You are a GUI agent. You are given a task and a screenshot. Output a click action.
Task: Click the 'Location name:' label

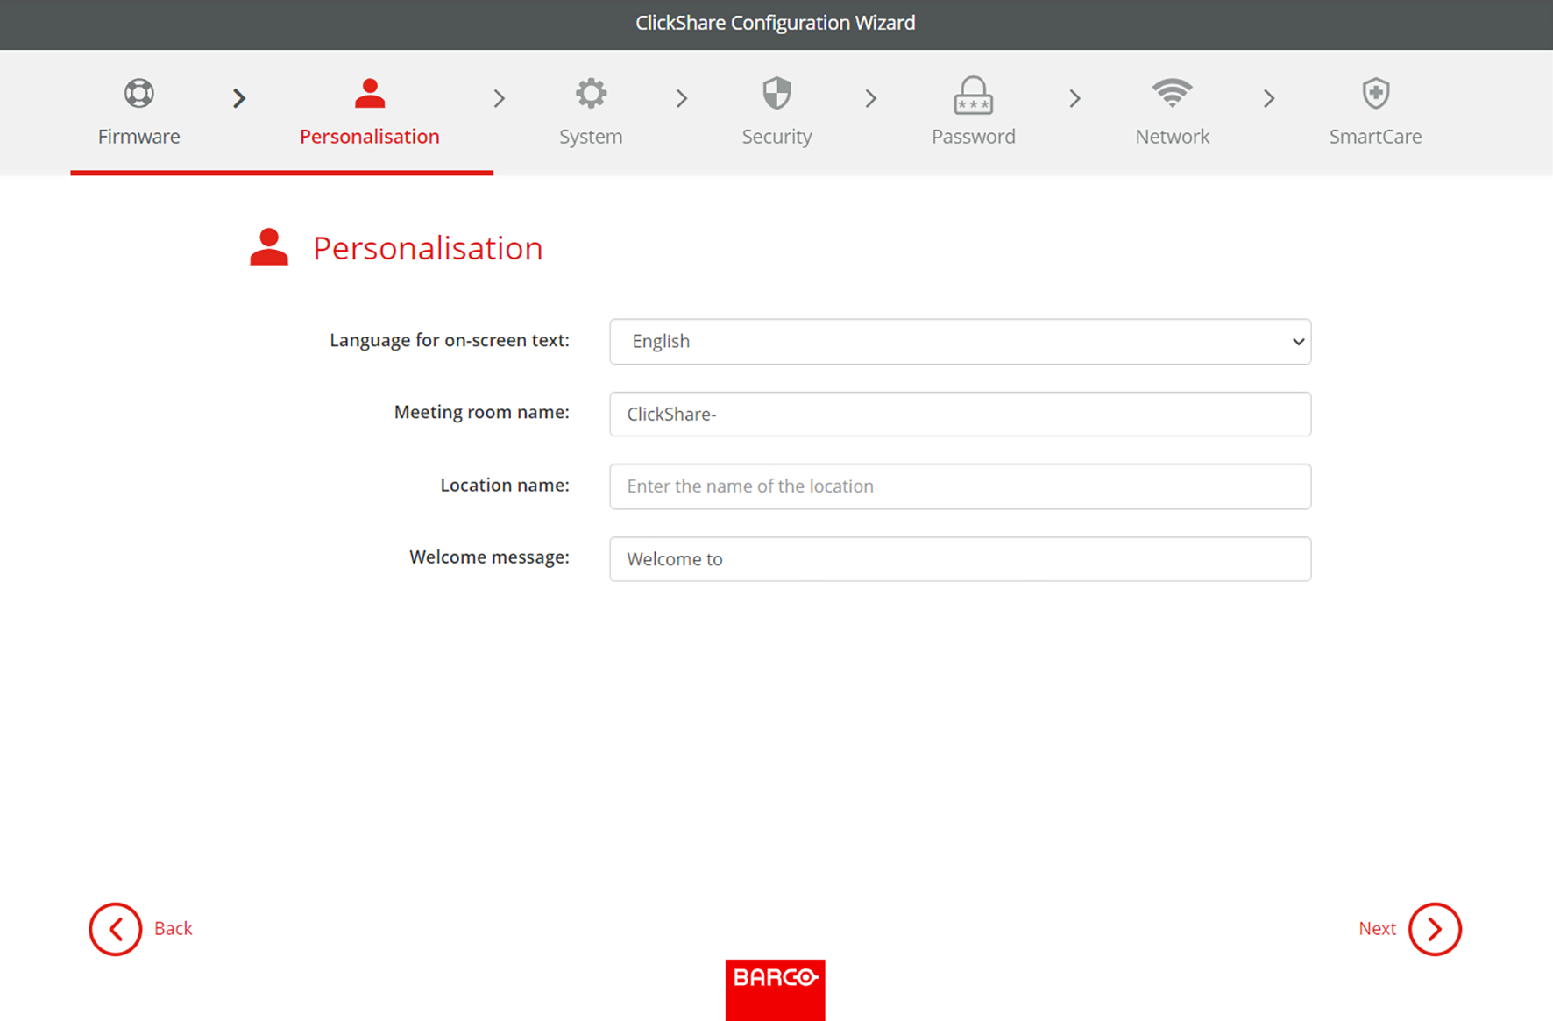point(505,485)
